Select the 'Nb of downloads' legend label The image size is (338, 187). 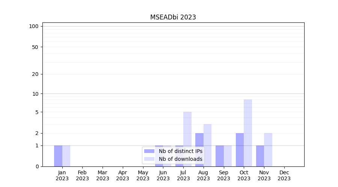click(x=180, y=159)
